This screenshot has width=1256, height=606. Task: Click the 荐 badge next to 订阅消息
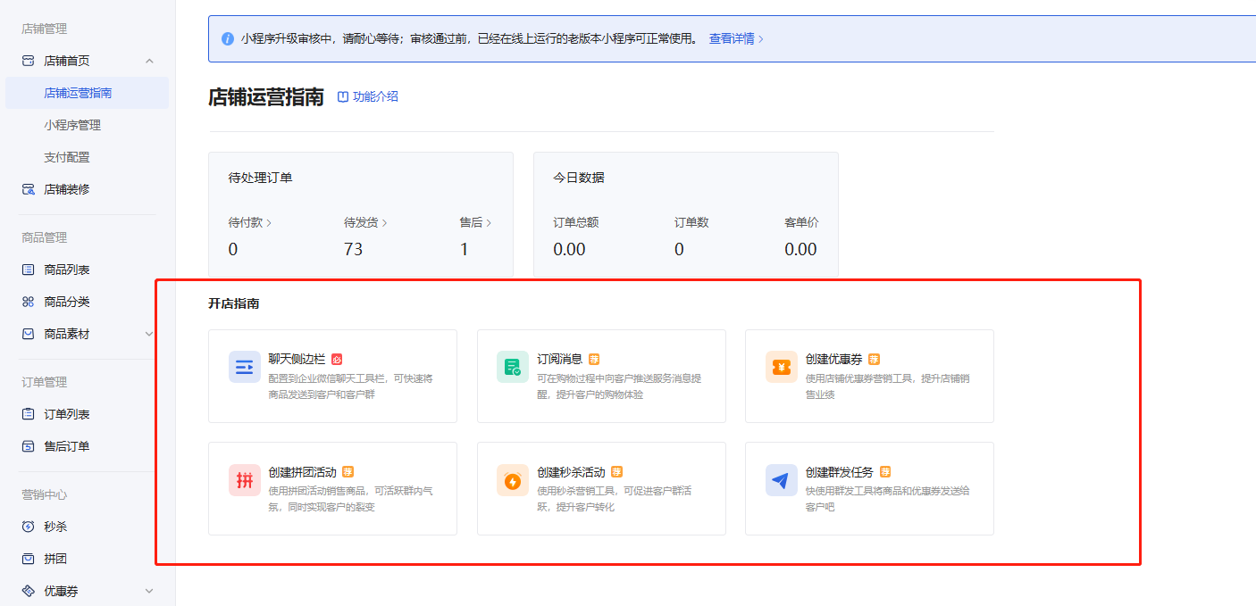[x=594, y=360]
